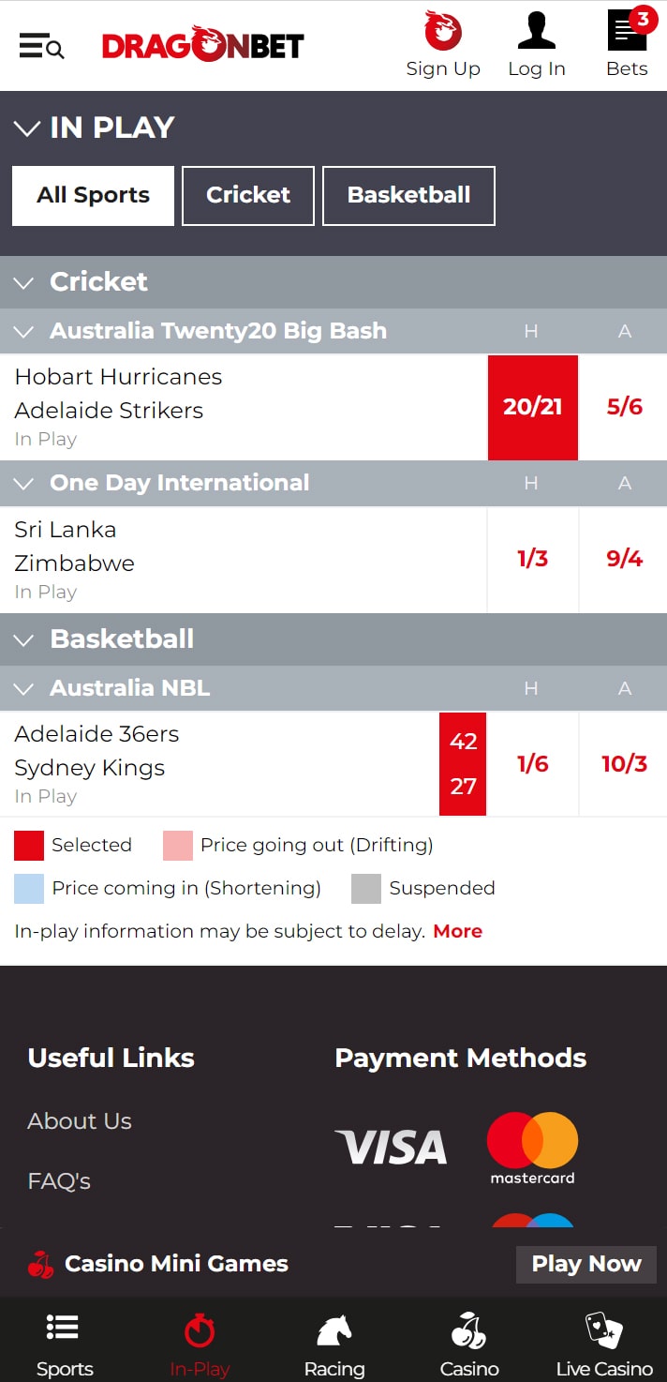This screenshot has height=1382, width=667.
Task: Switch to the Basketball filter tab
Action: pos(408,195)
